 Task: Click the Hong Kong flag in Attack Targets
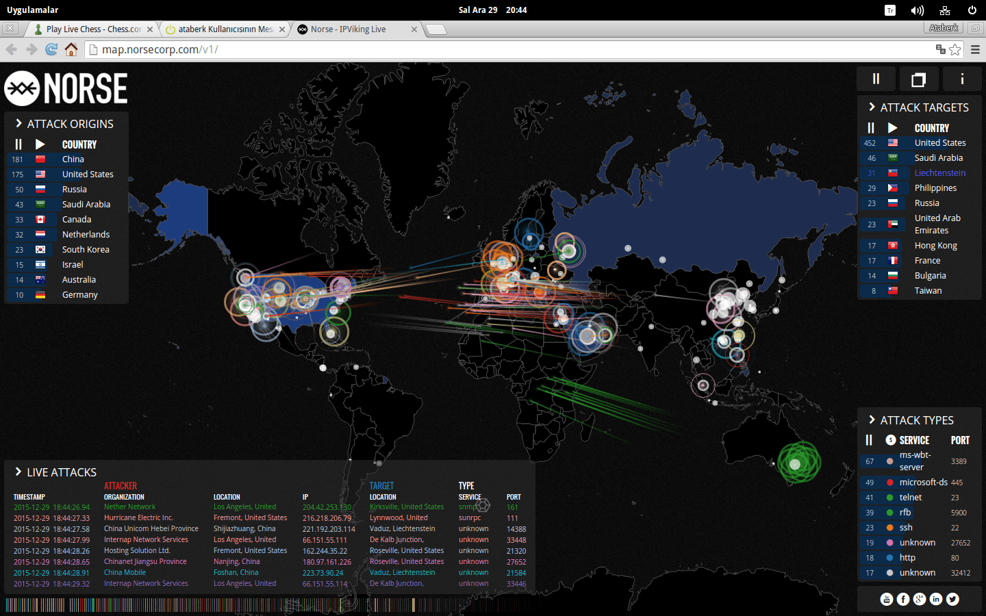pos(893,246)
